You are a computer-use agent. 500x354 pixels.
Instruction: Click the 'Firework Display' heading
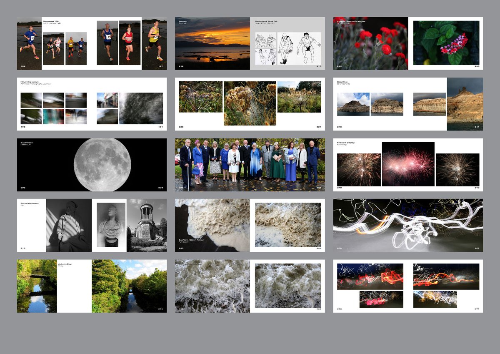(x=347, y=142)
